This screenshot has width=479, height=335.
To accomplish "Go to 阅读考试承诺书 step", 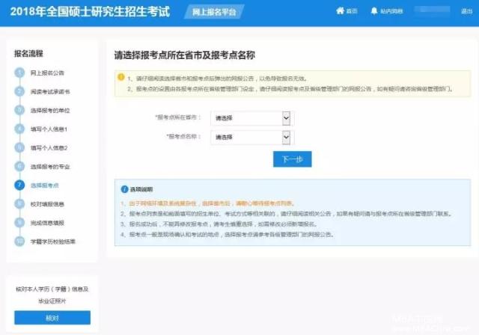I will coord(51,91).
